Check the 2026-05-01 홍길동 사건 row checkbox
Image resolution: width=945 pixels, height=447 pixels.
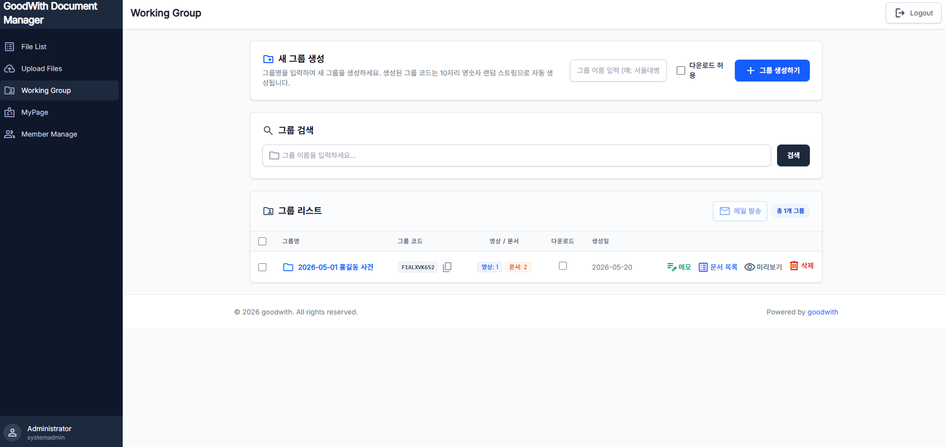262,267
